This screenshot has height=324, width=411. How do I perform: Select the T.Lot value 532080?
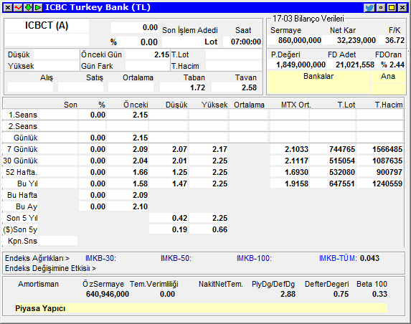click(342, 172)
